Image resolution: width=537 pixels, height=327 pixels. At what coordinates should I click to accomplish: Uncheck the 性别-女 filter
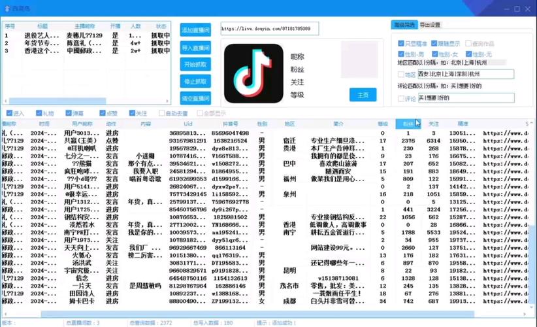[x=435, y=54]
